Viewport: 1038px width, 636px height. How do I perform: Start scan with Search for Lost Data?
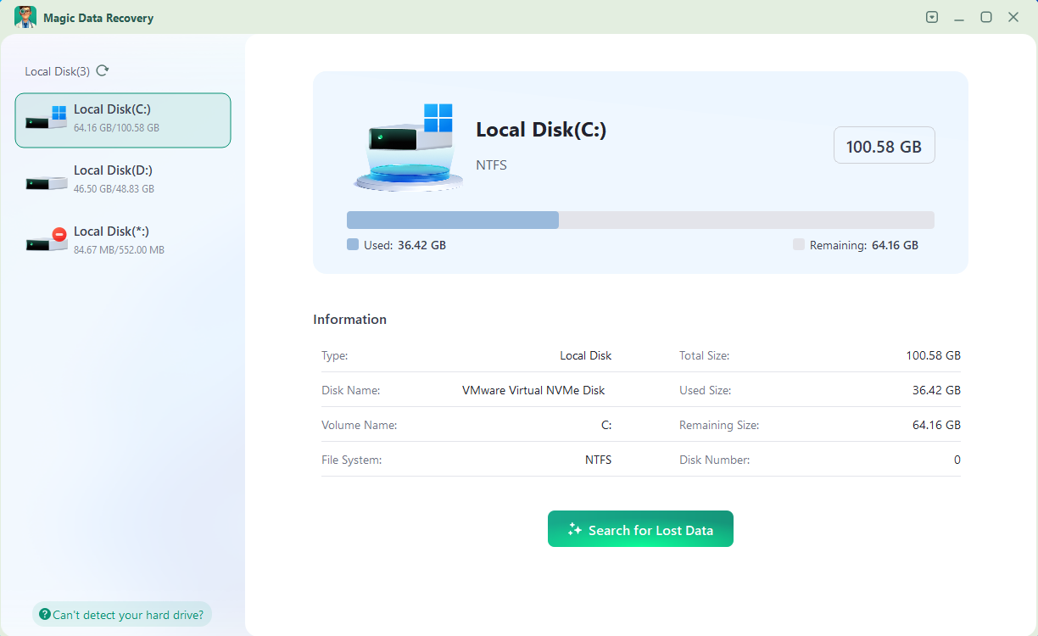pyautogui.click(x=640, y=529)
